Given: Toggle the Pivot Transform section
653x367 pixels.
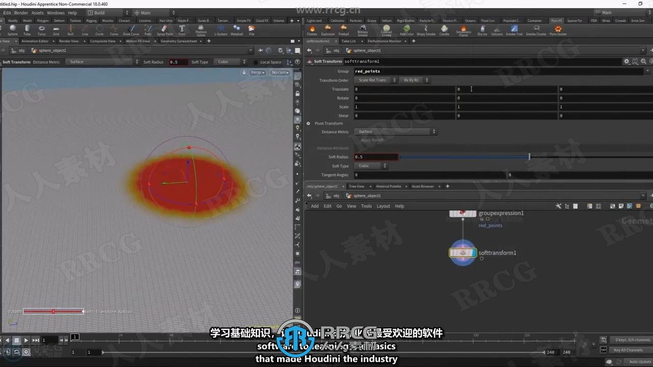Looking at the screenshot, I should (x=308, y=123).
